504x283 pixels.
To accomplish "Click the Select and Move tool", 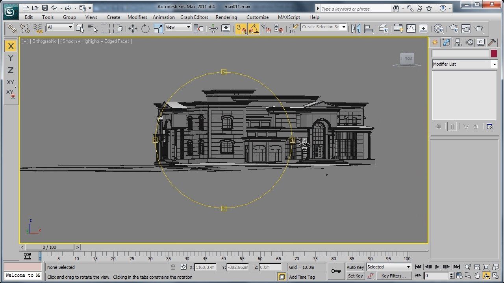I will pos(133,28).
